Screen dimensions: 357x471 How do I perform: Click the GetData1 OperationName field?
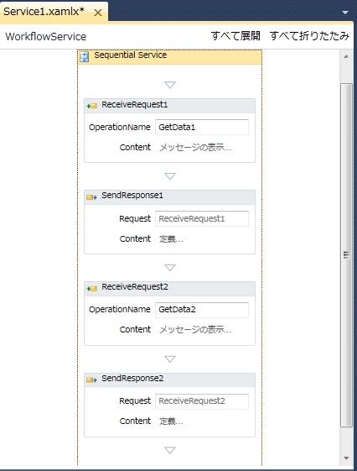(202, 127)
